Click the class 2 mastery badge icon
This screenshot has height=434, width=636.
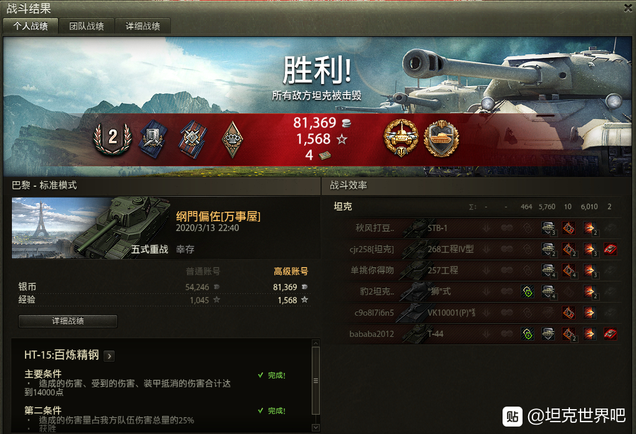113,138
